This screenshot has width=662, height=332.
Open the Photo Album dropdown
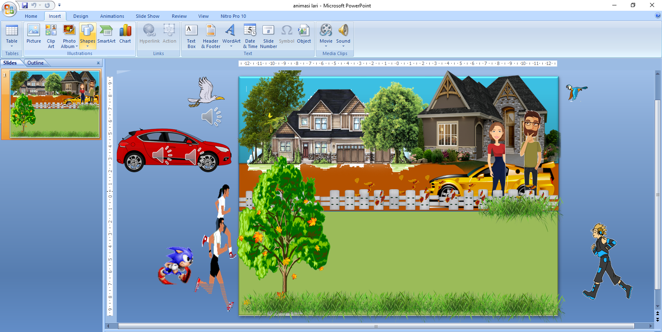[69, 36]
